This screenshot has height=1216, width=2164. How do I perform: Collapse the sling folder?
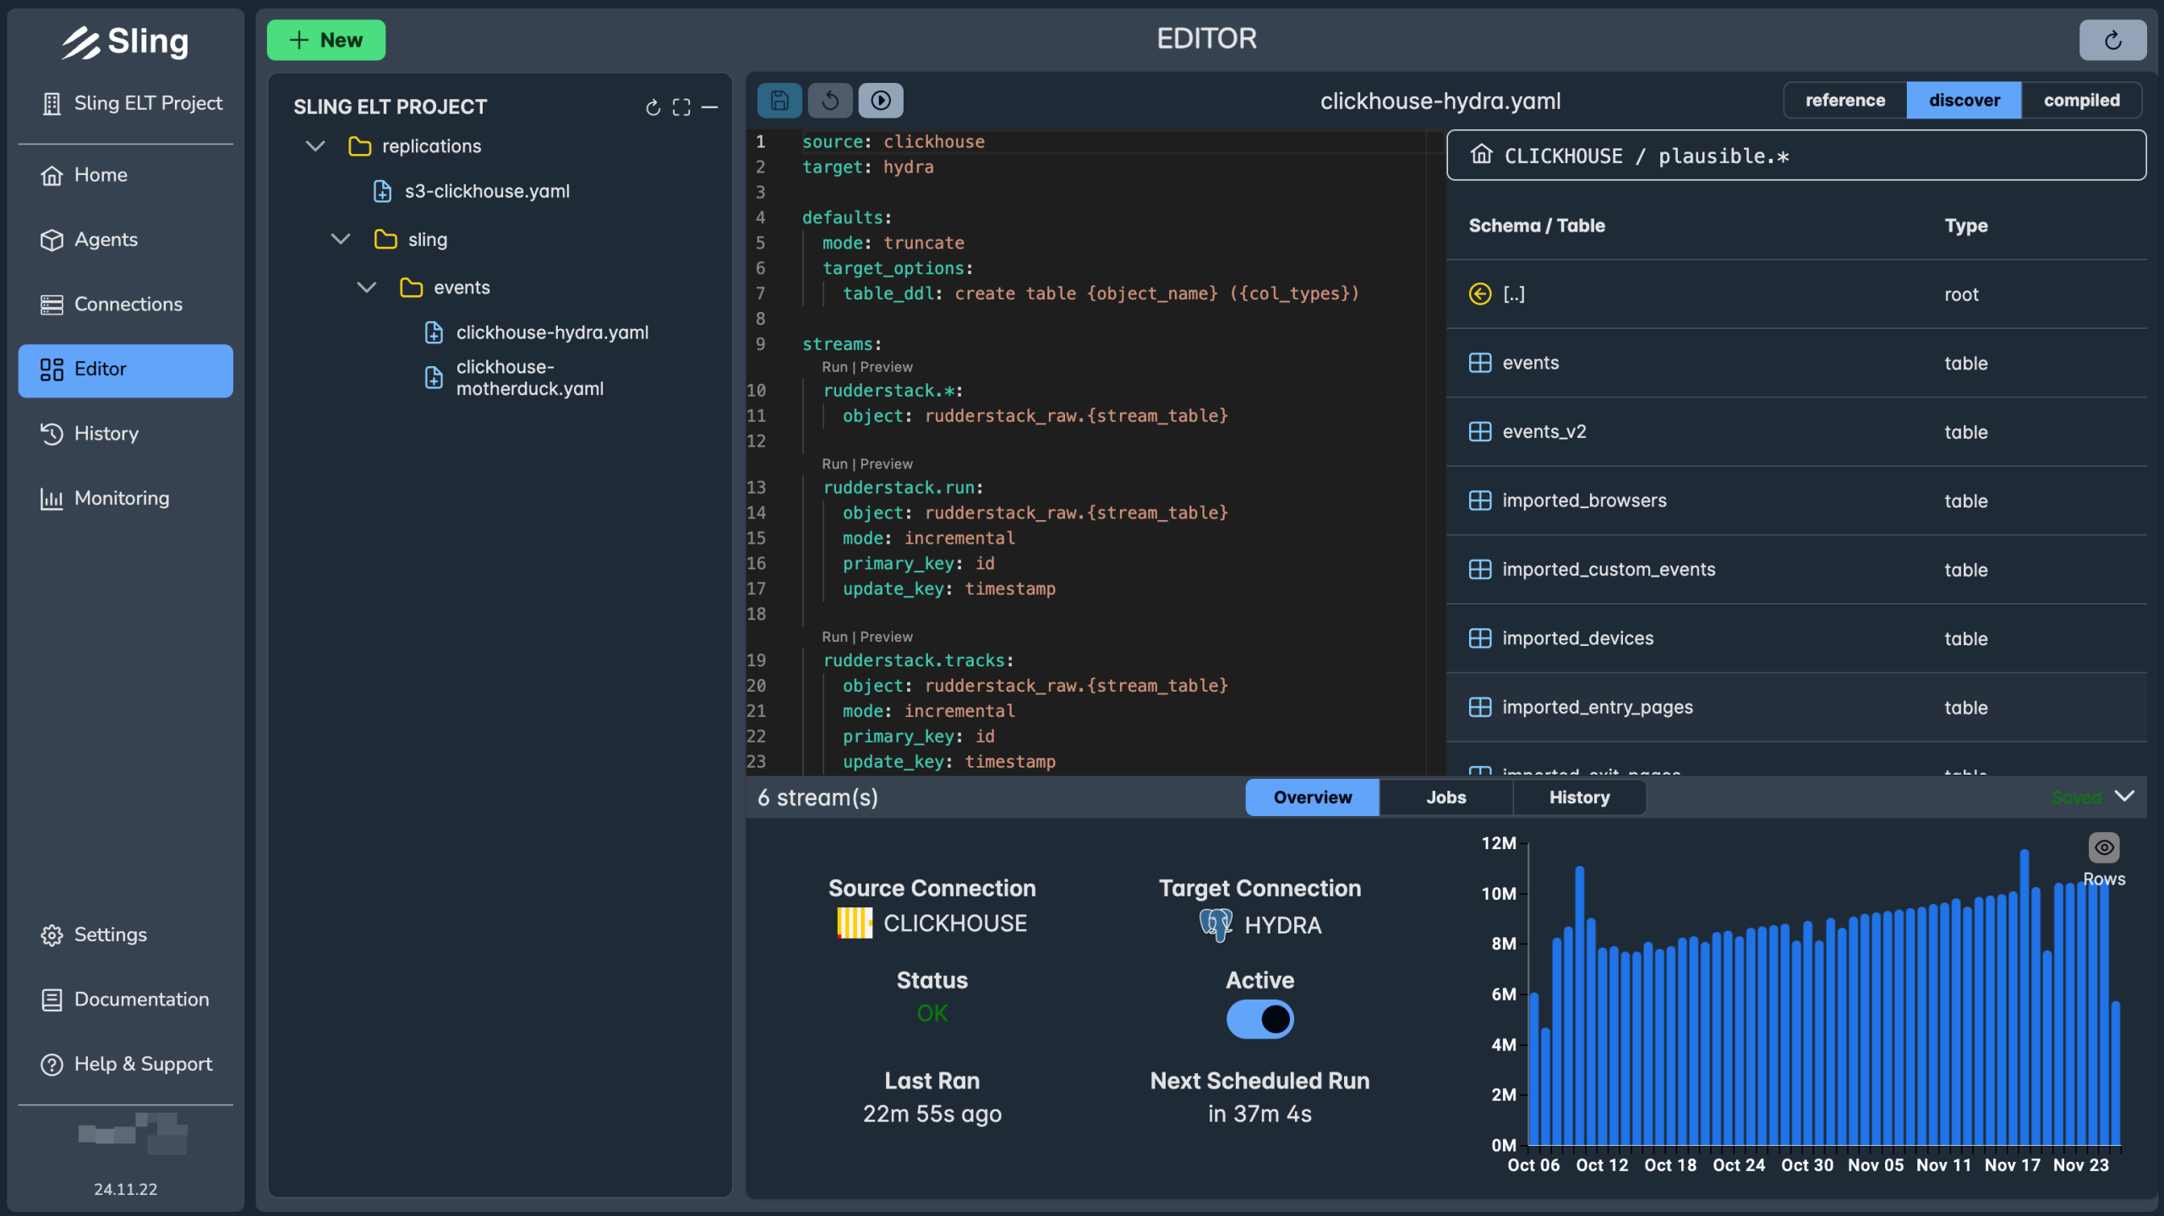point(341,239)
